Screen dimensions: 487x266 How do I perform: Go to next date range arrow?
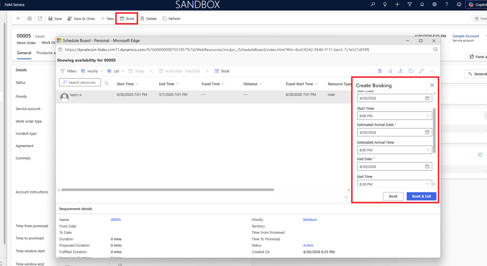pyautogui.click(x=207, y=71)
